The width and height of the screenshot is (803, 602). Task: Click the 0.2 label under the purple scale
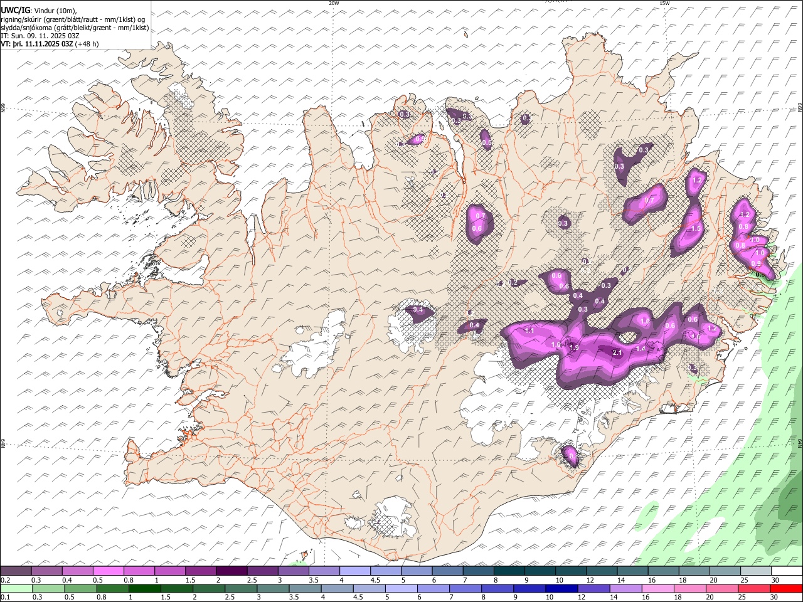click(5, 580)
